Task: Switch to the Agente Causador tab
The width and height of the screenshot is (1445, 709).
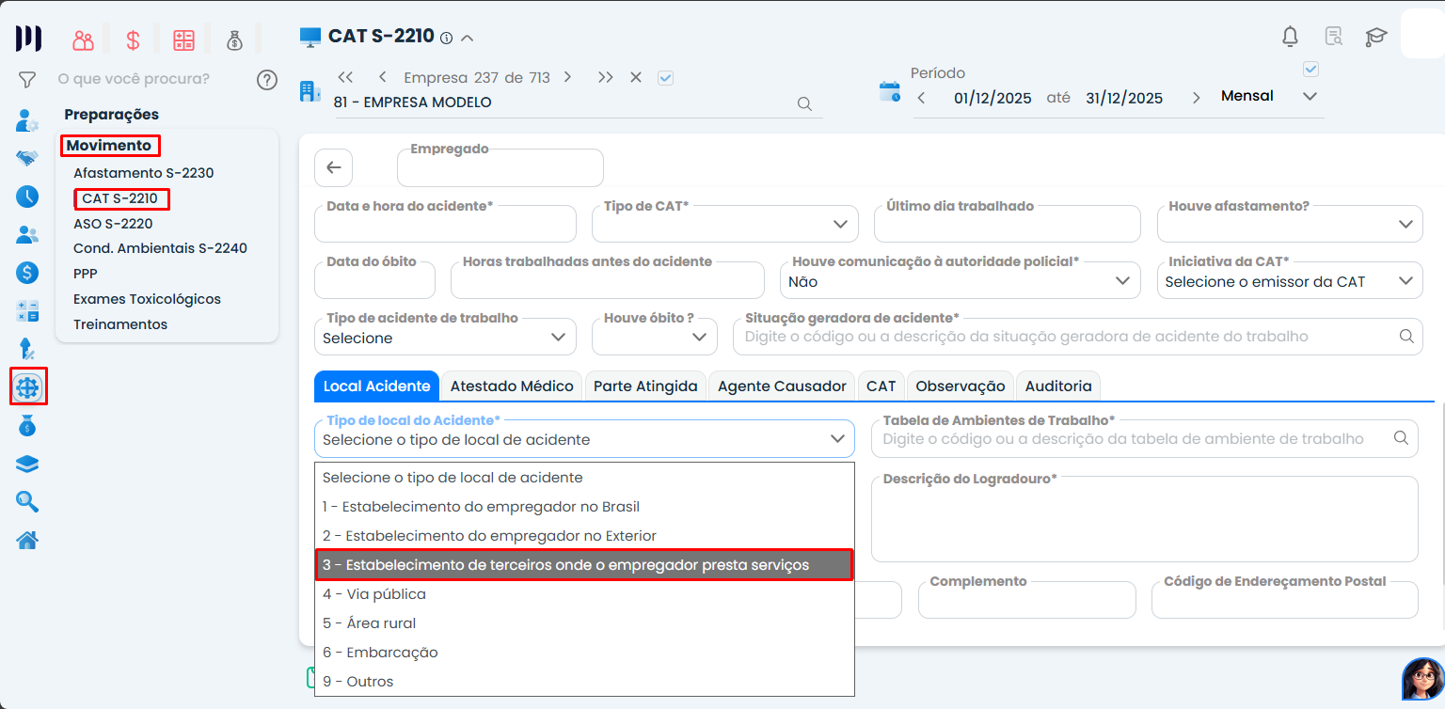Action: [783, 386]
